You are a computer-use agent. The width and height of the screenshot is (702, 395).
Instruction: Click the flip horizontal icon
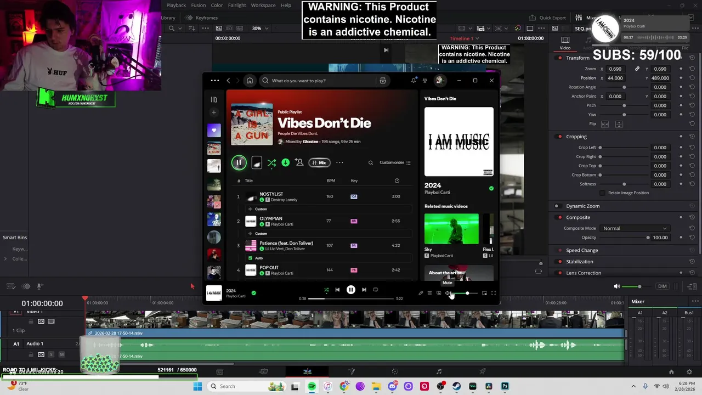point(605,124)
